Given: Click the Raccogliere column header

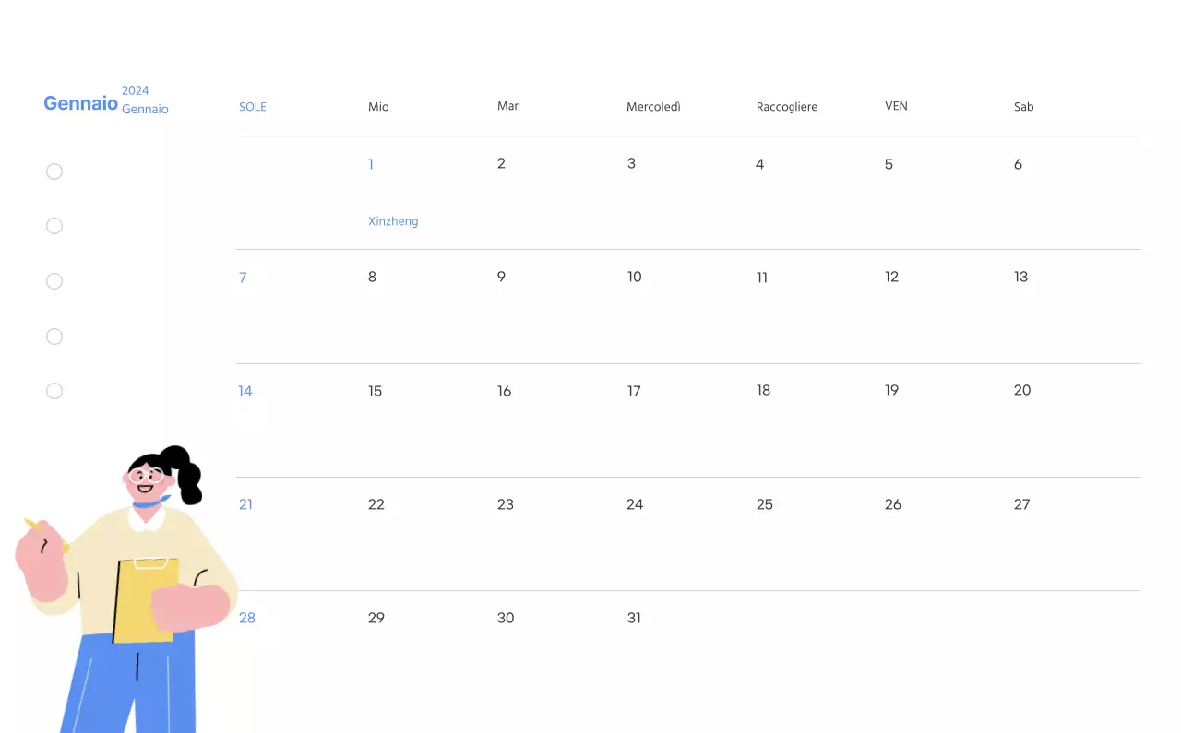Looking at the screenshot, I should 787,106.
